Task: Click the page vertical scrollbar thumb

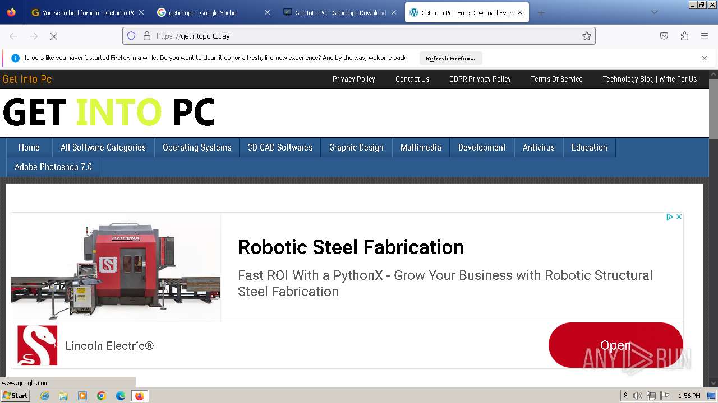Action: pos(714,109)
